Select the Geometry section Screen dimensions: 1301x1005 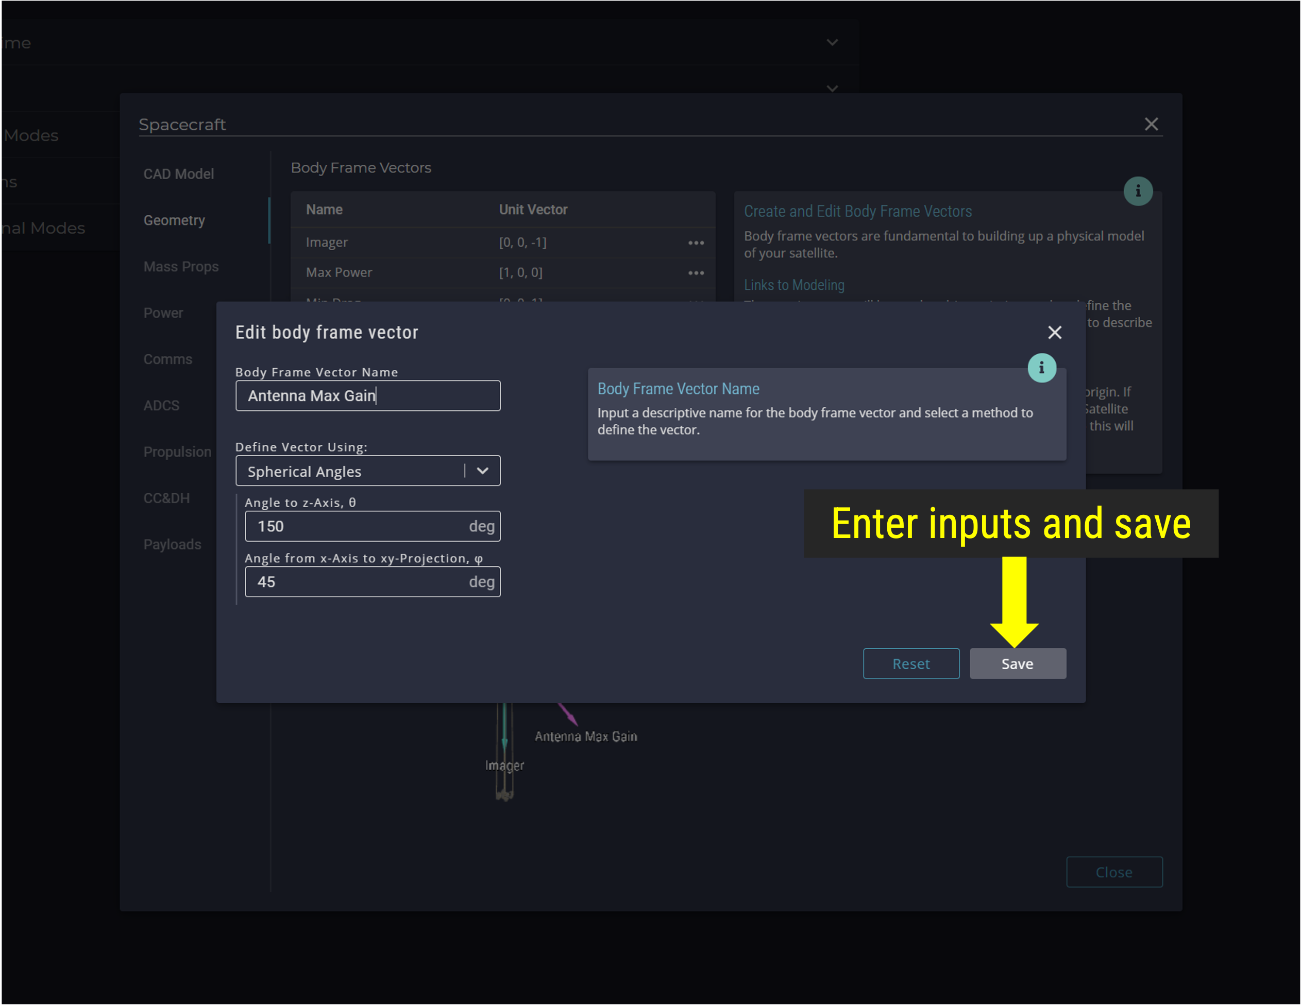[x=174, y=220]
